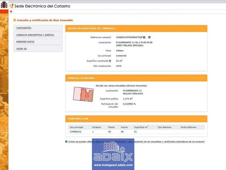The image size is (226, 170).
Task: Click the Superficie m² column header
Action: 141,127
